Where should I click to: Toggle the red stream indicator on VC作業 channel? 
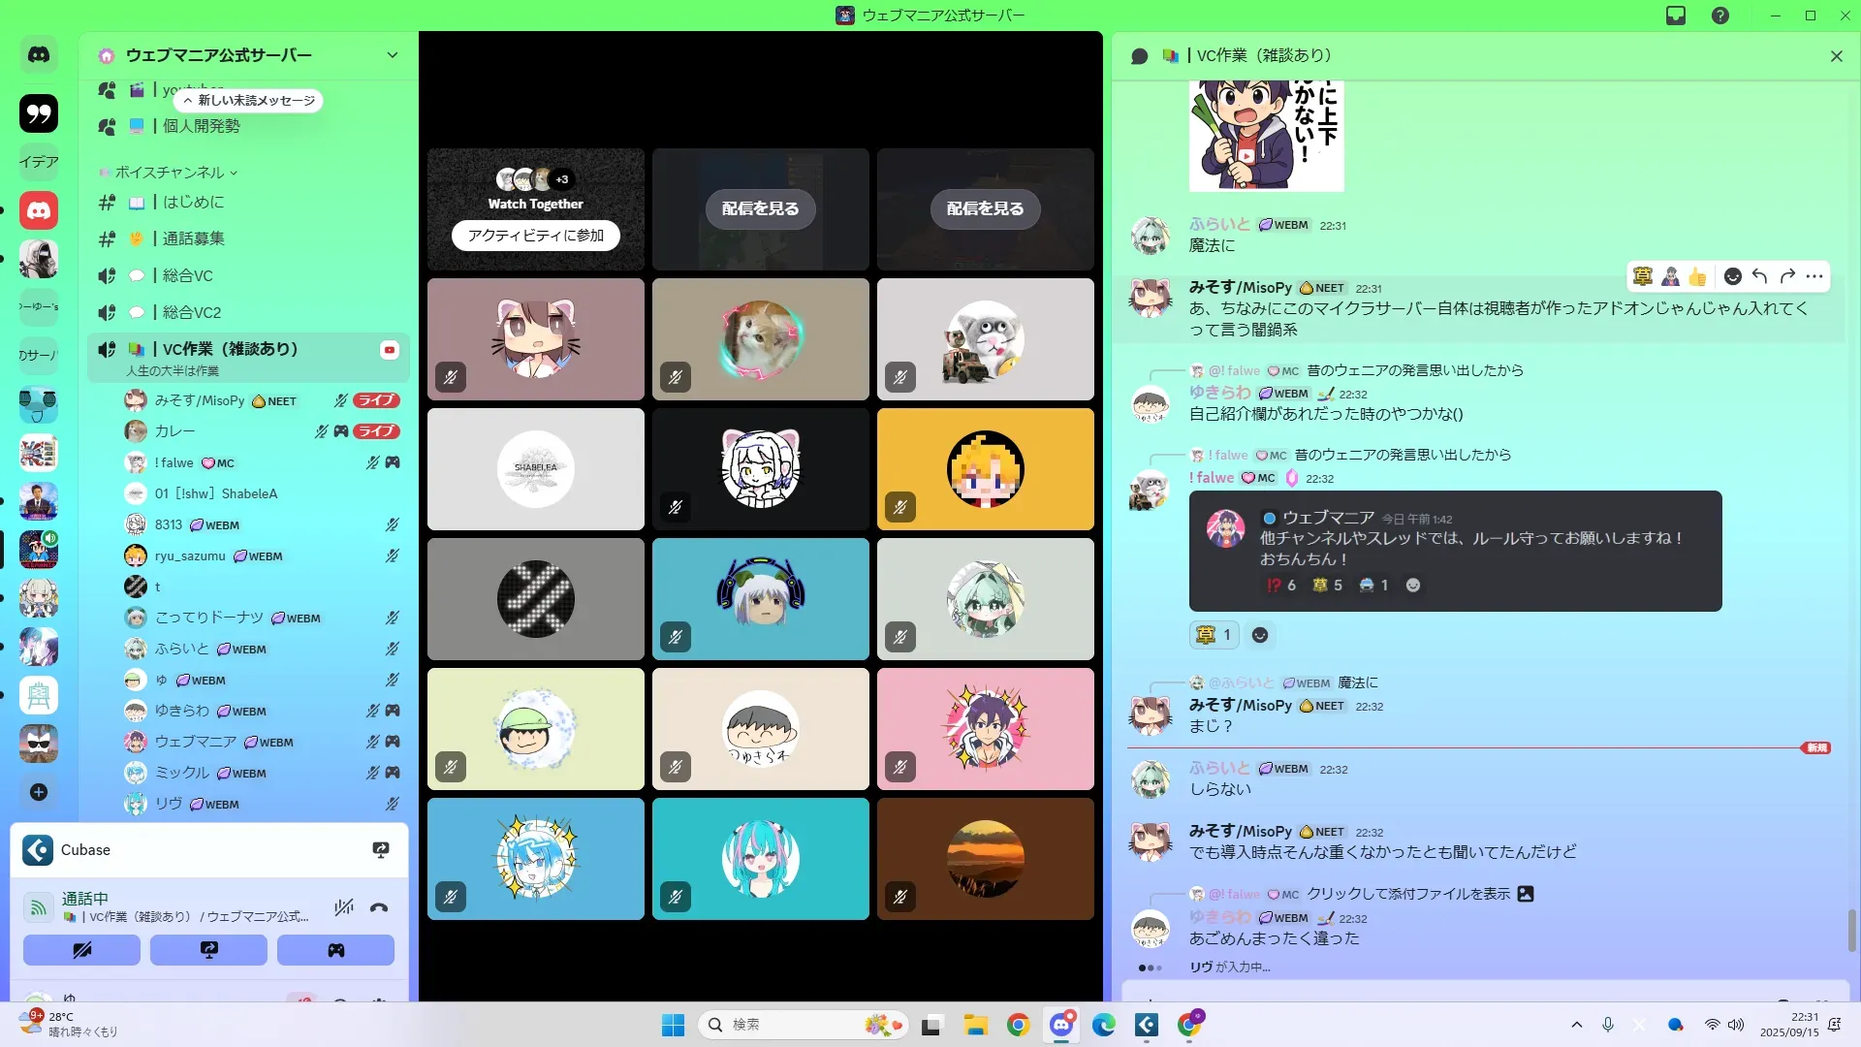(390, 350)
